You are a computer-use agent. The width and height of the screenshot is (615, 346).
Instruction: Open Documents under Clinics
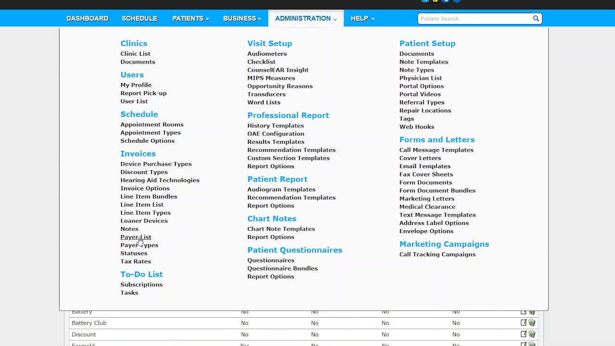(138, 62)
